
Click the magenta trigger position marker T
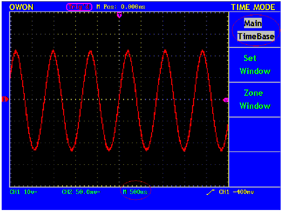click(x=119, y=15)
